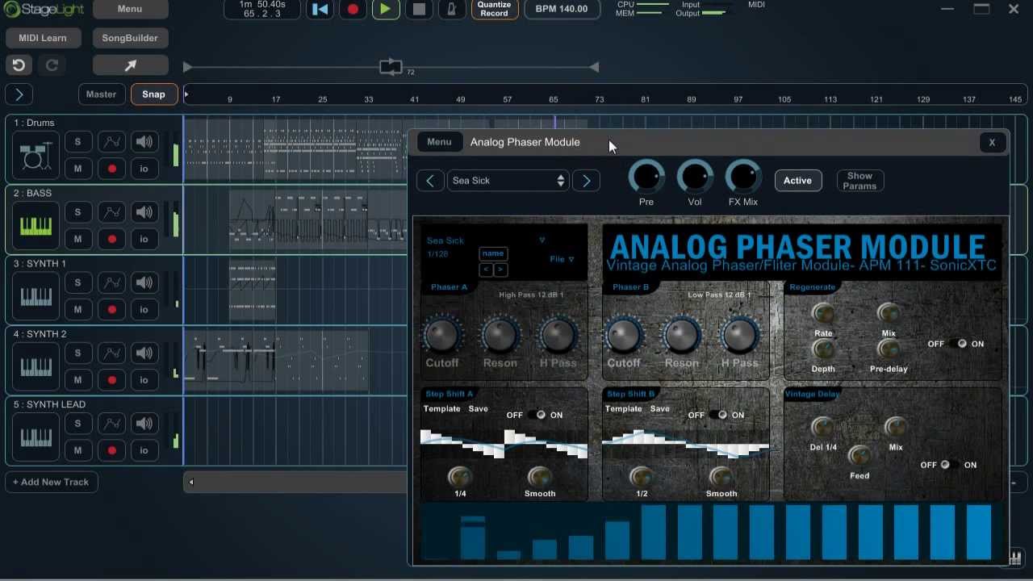The image size is (1033, 581).
Task: Click the loop region icon on timeline
Action: coord(391,67)
